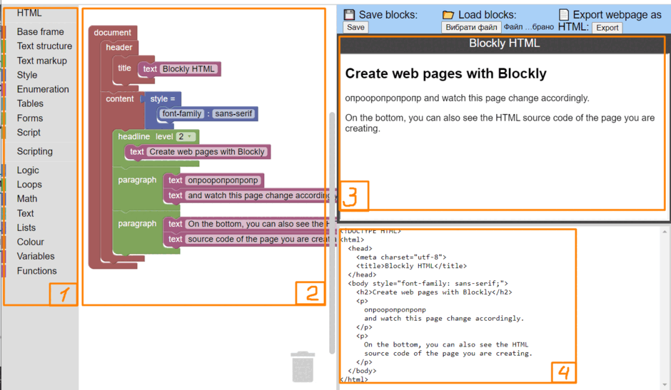671x390 pixels.
Task: Select the document block
Action: [x=113, y=33]
